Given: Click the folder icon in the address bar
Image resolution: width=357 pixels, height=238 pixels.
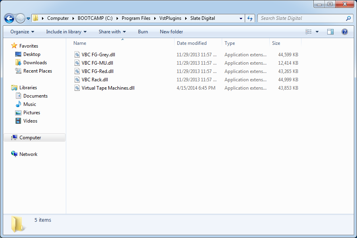Looking at the screenshot, I should tap(36, 18).
